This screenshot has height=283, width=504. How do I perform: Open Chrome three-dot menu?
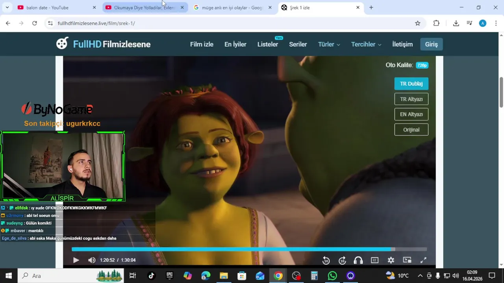coord(496,23)
